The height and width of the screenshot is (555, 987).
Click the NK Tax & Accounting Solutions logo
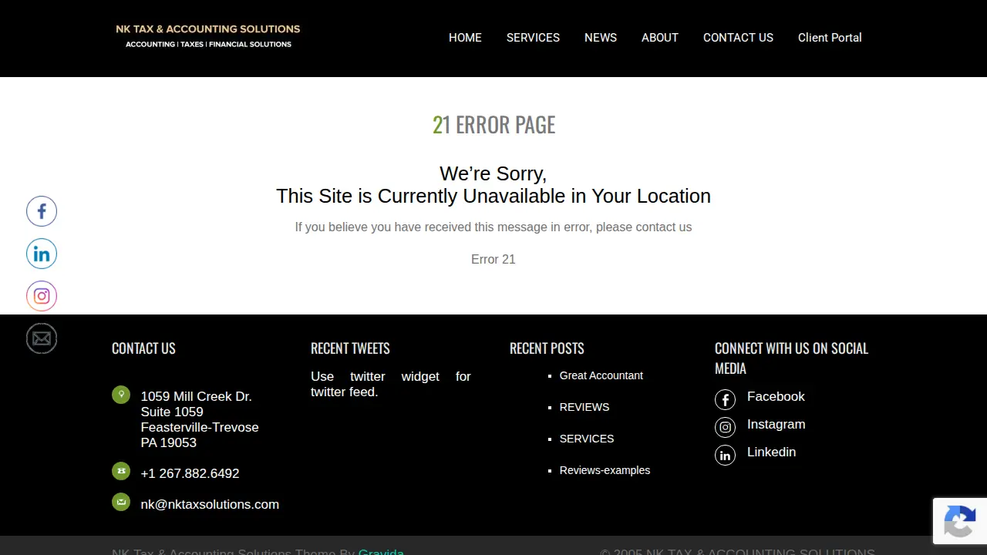(208, 36)
